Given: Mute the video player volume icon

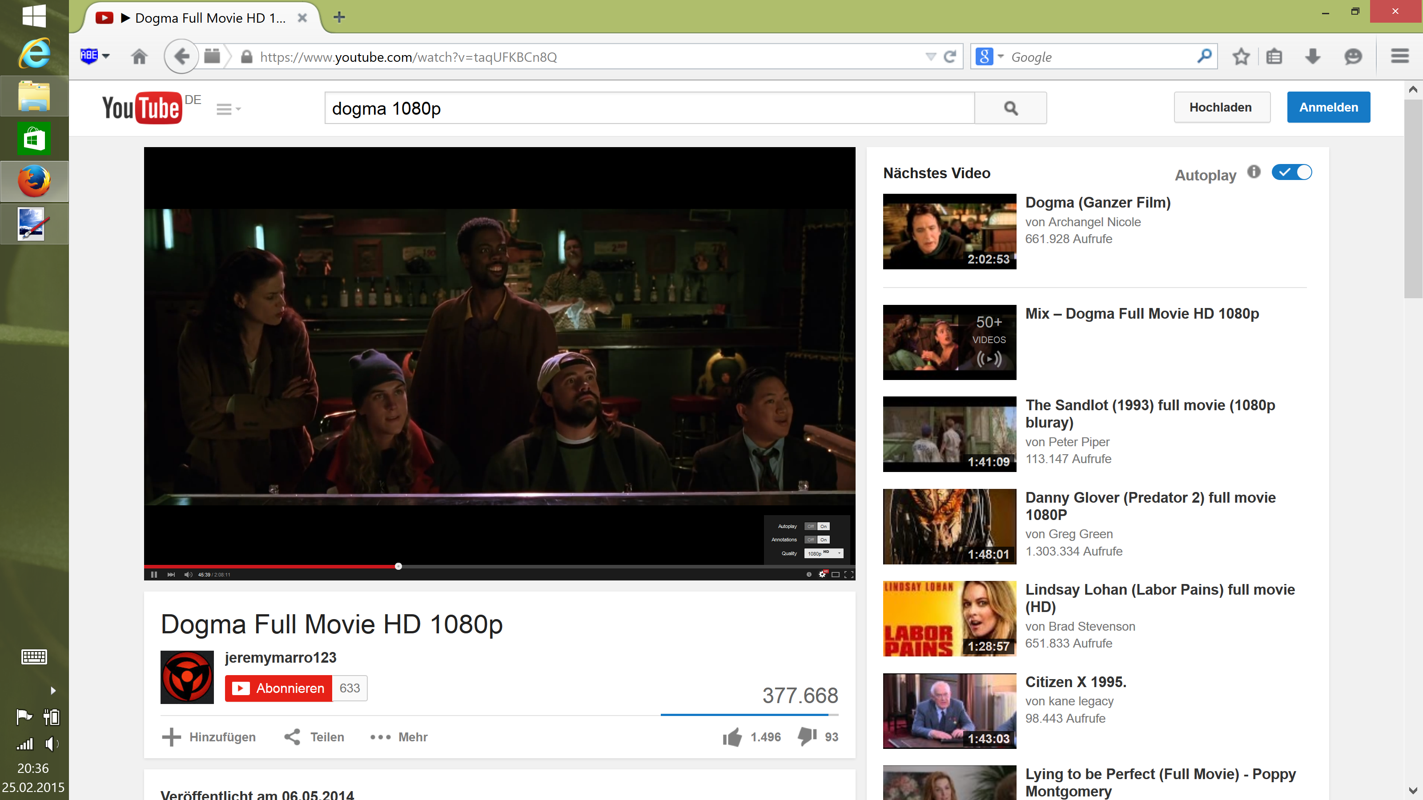Looking at the screenshot, I should click(x=189, y=574).
